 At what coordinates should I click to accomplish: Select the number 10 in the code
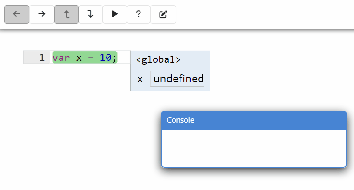[x=105, y=58]
